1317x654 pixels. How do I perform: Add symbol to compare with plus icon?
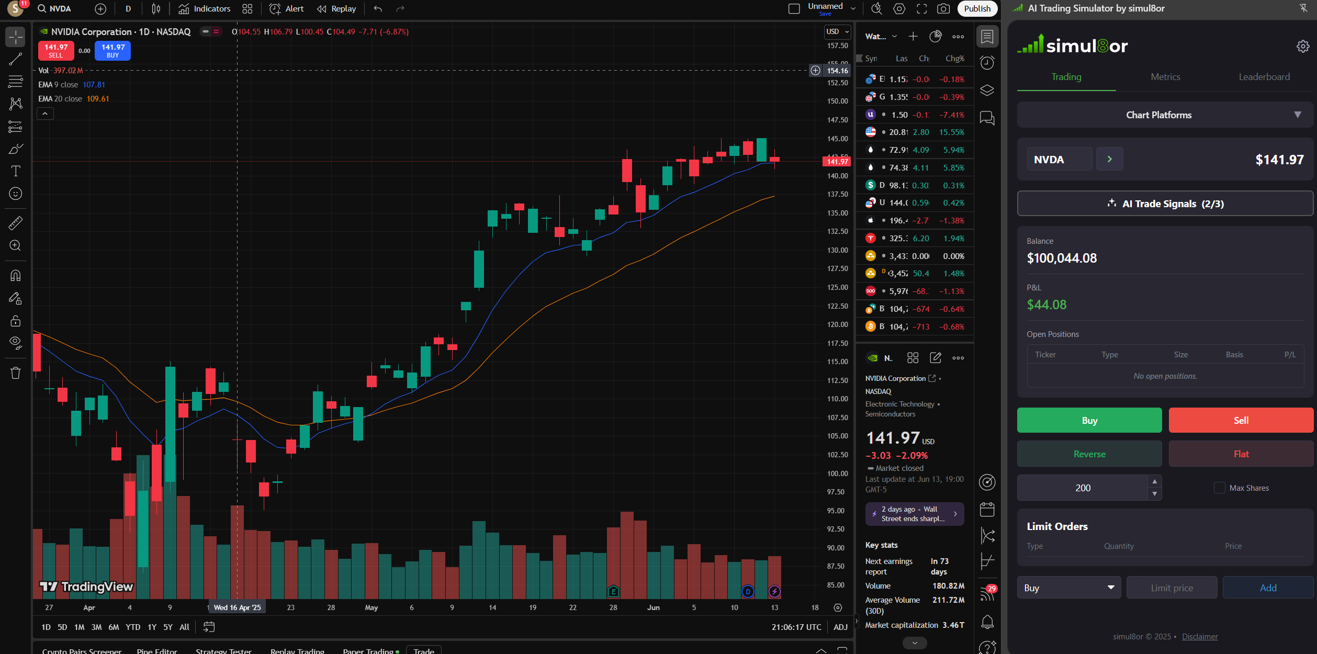coord(100,9)
